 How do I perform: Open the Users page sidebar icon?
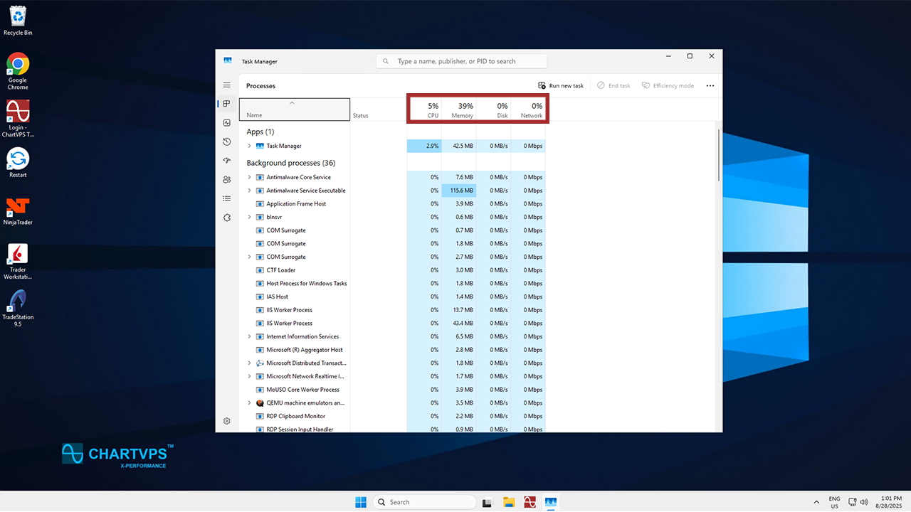pyautogui.click(x=227, y=180)
